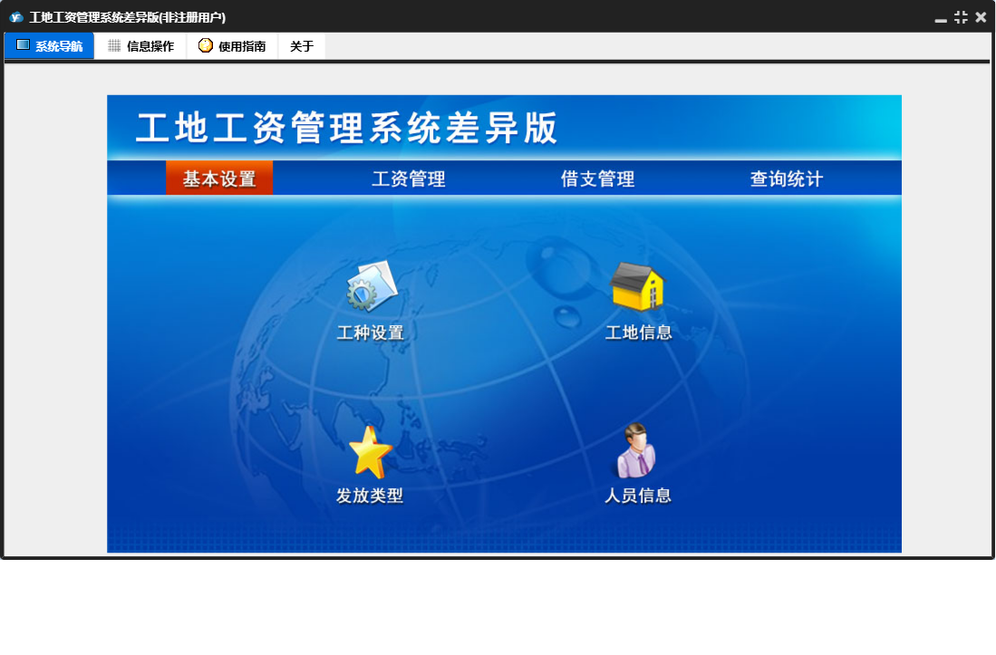
Task: Open the 信息操作 tab
Action: pos(140,46)
